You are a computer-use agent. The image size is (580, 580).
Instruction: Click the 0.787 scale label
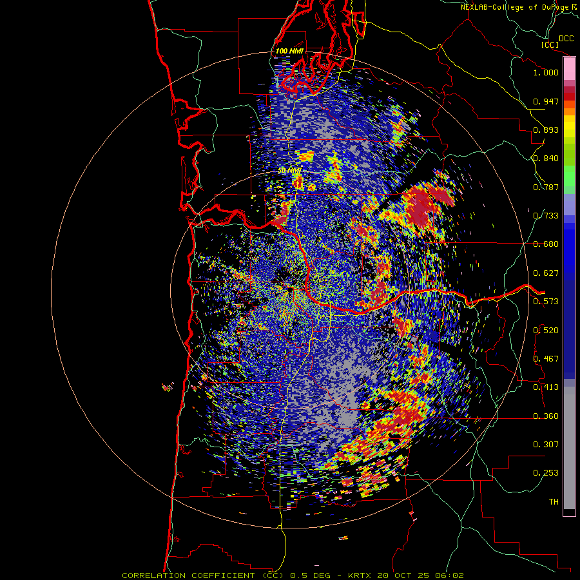546,187
